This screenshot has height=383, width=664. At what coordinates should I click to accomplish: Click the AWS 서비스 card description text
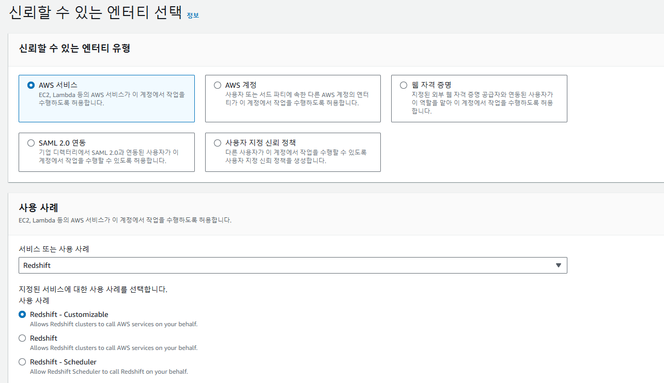click(x=112, y=99)
